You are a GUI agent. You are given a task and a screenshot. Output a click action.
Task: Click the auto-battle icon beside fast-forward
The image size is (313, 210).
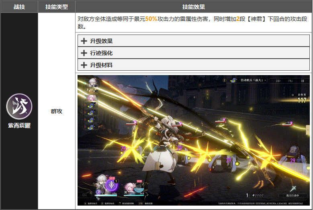click(290, 81)
